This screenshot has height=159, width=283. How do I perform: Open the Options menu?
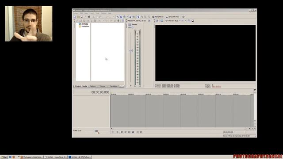103,13
